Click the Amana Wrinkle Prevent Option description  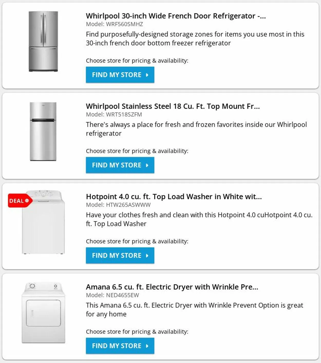[x=194, y=310]
